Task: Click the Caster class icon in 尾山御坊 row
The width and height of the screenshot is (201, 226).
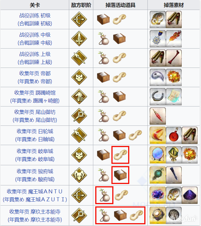Action: 79,116
